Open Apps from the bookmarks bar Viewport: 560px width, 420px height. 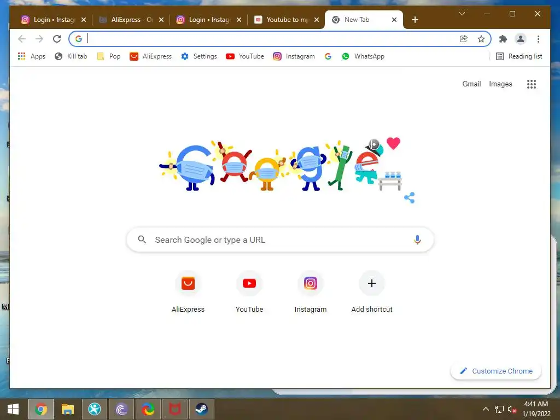point(31,56)
